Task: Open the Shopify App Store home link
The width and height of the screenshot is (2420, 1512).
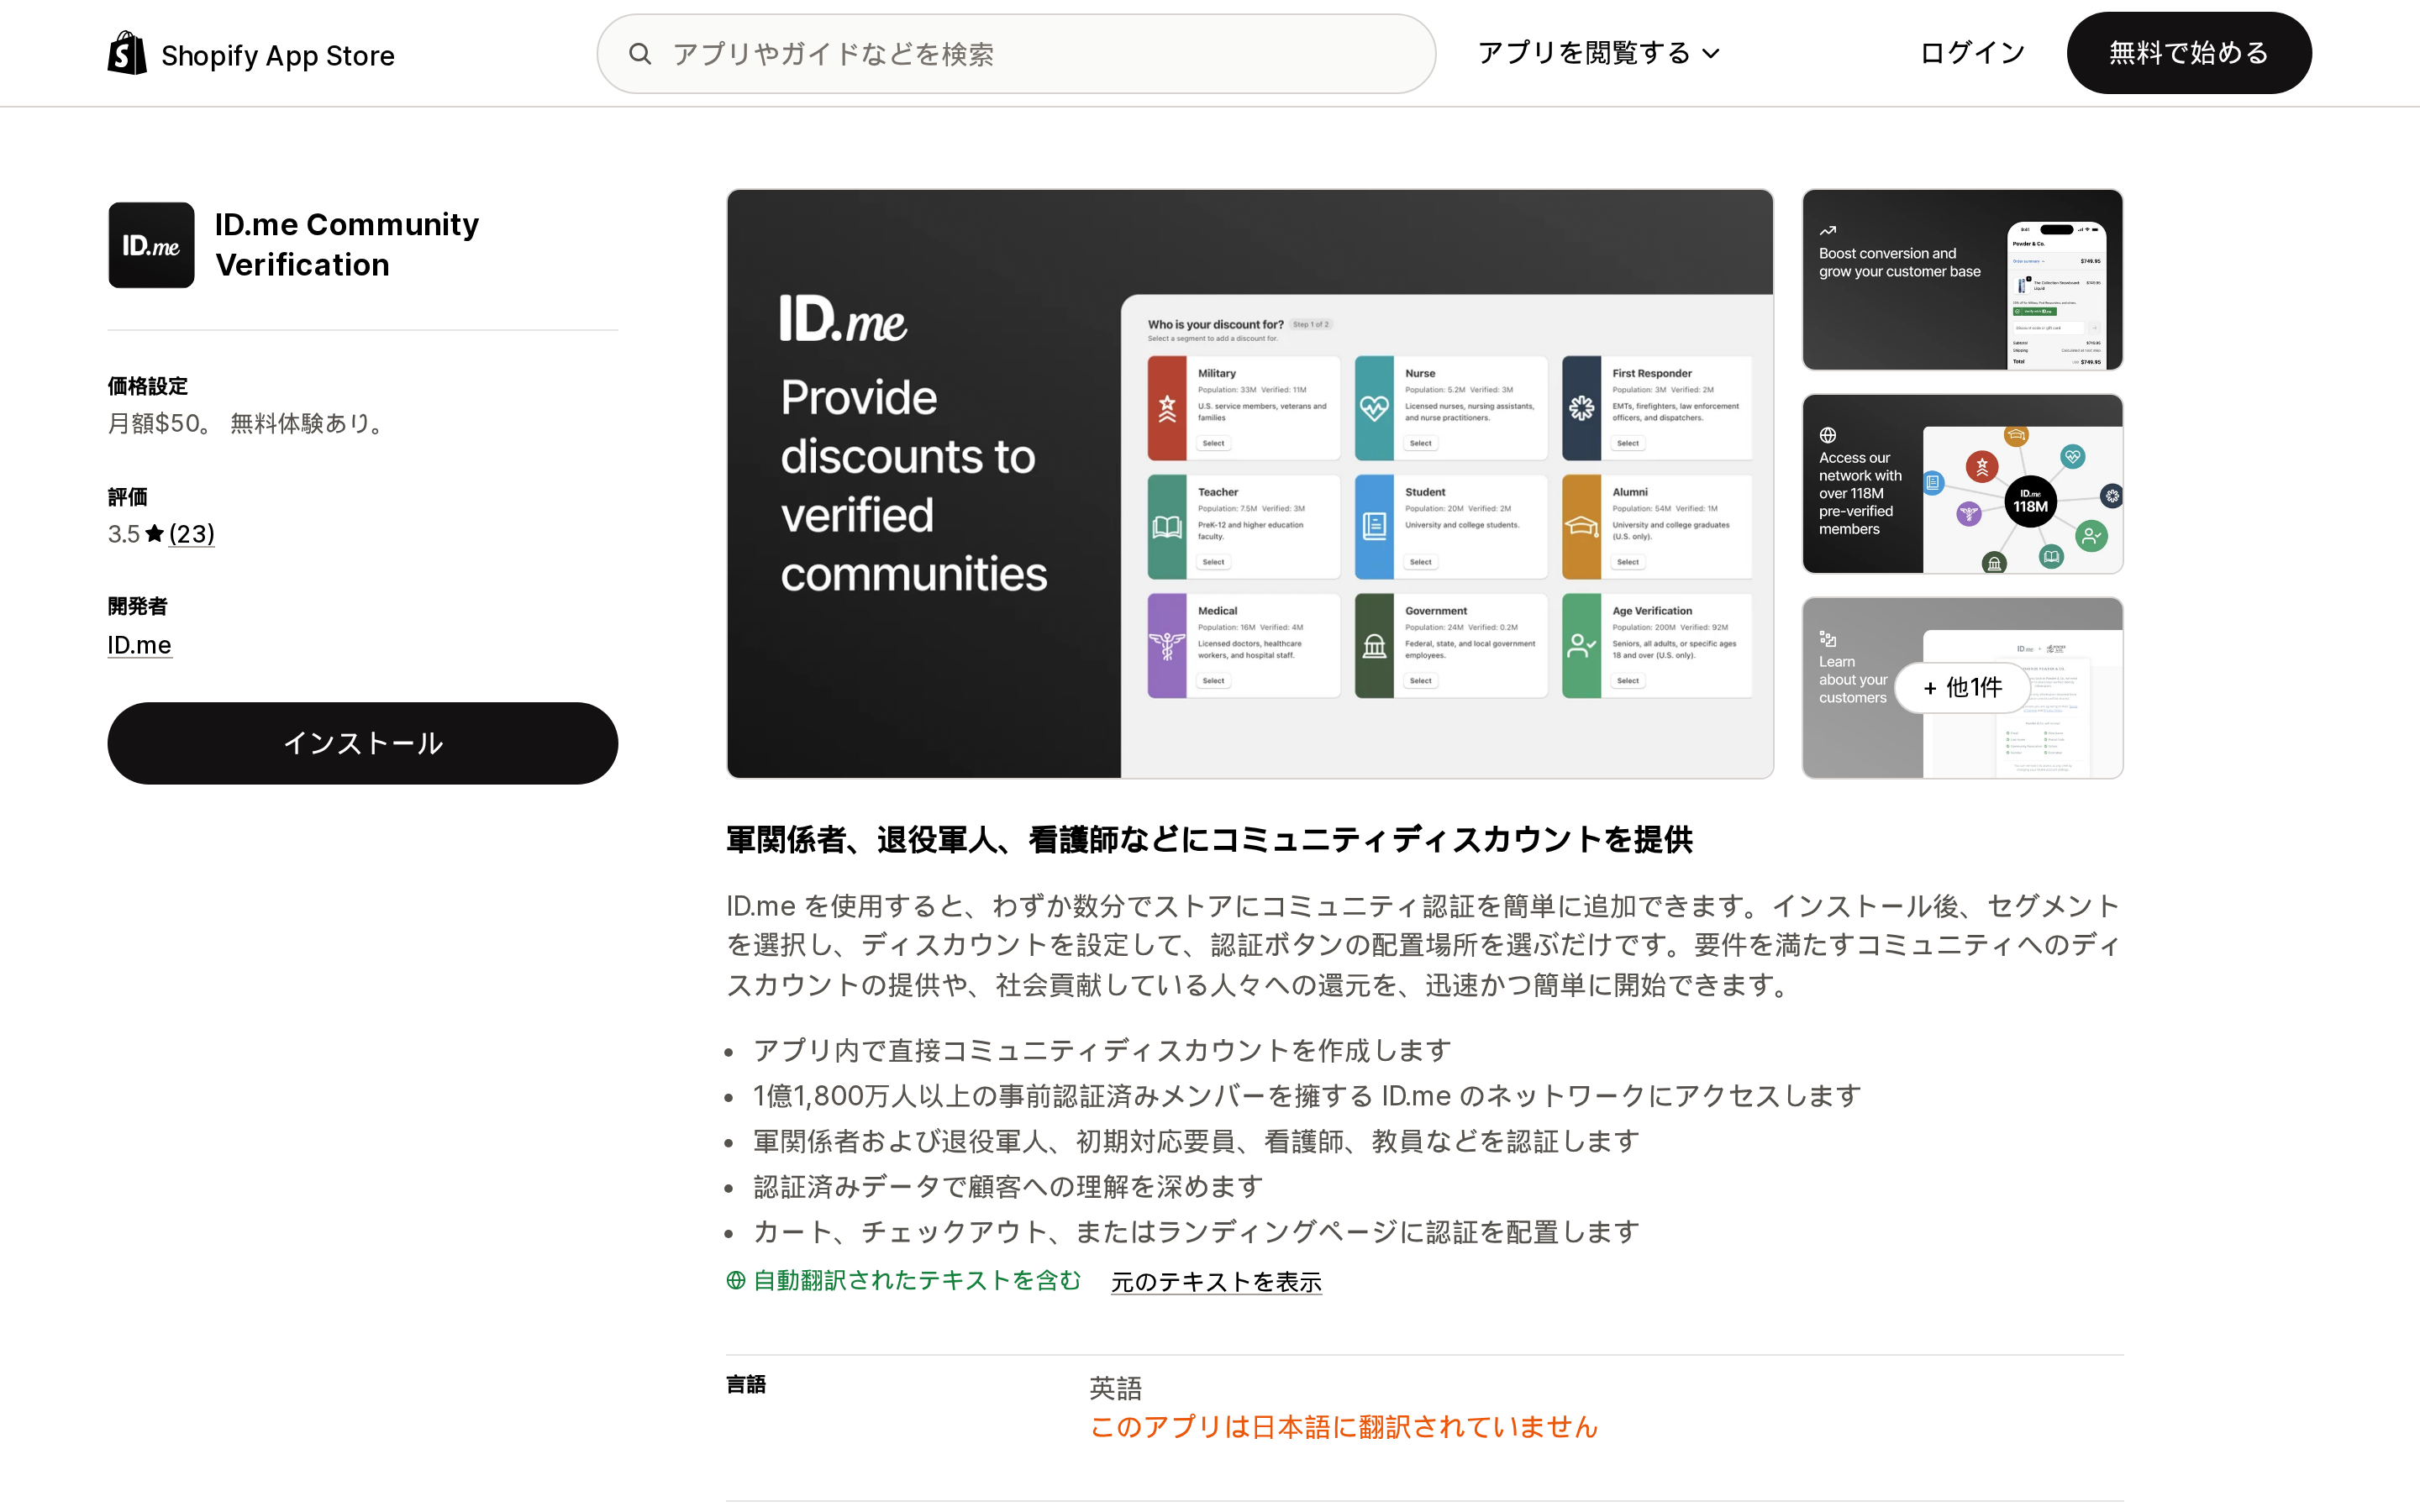Action: (251, 54)
